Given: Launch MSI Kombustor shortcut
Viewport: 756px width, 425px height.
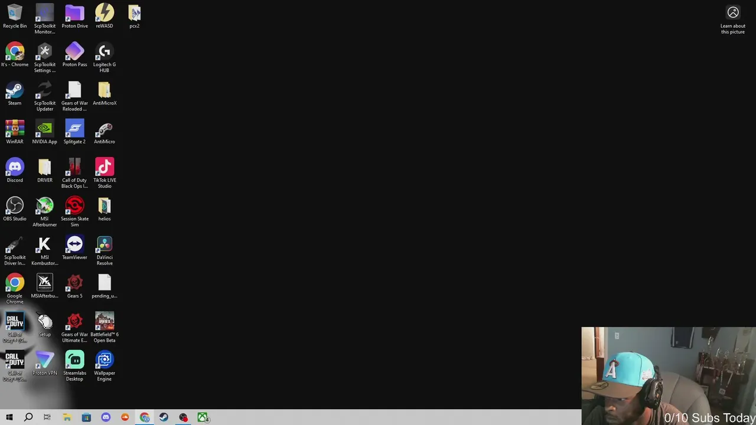Looking at the screenshot, I should (x=45, y=250).
